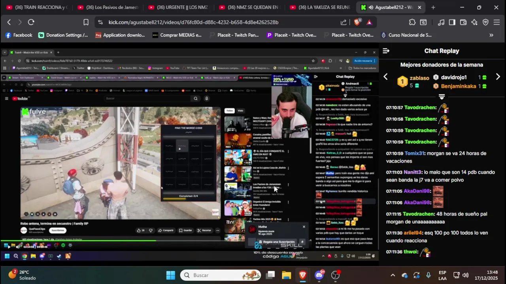Open site settings icon beside the URL
The height and width of the screenshot is (284, 506).
pos(100,22)
